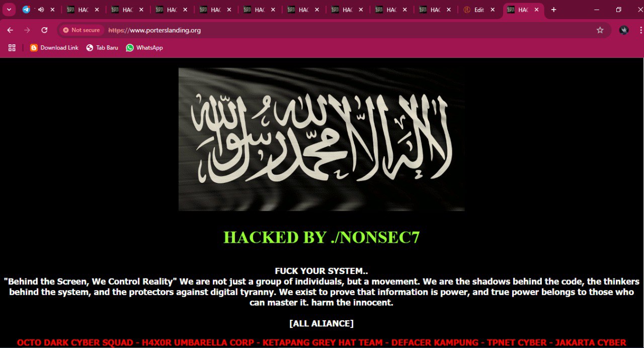
Task: Go forward to next page
Action: tap(27, 30)
